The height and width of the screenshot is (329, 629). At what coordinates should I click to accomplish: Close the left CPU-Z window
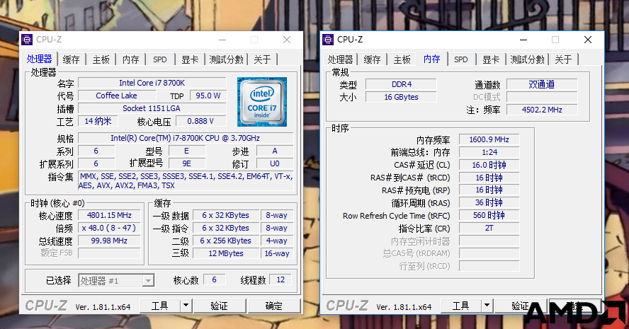pyautogui.click(x=287, y=40)
